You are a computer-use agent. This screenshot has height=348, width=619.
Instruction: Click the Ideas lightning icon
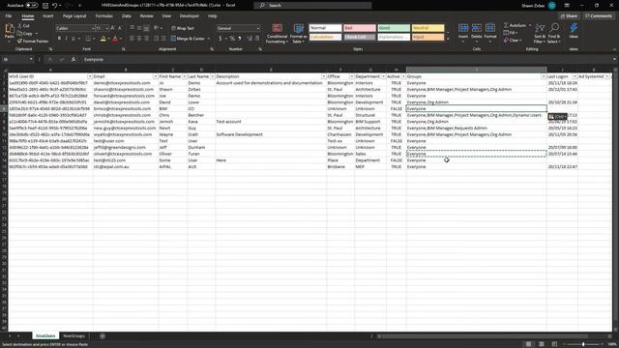tap(574, 28)
